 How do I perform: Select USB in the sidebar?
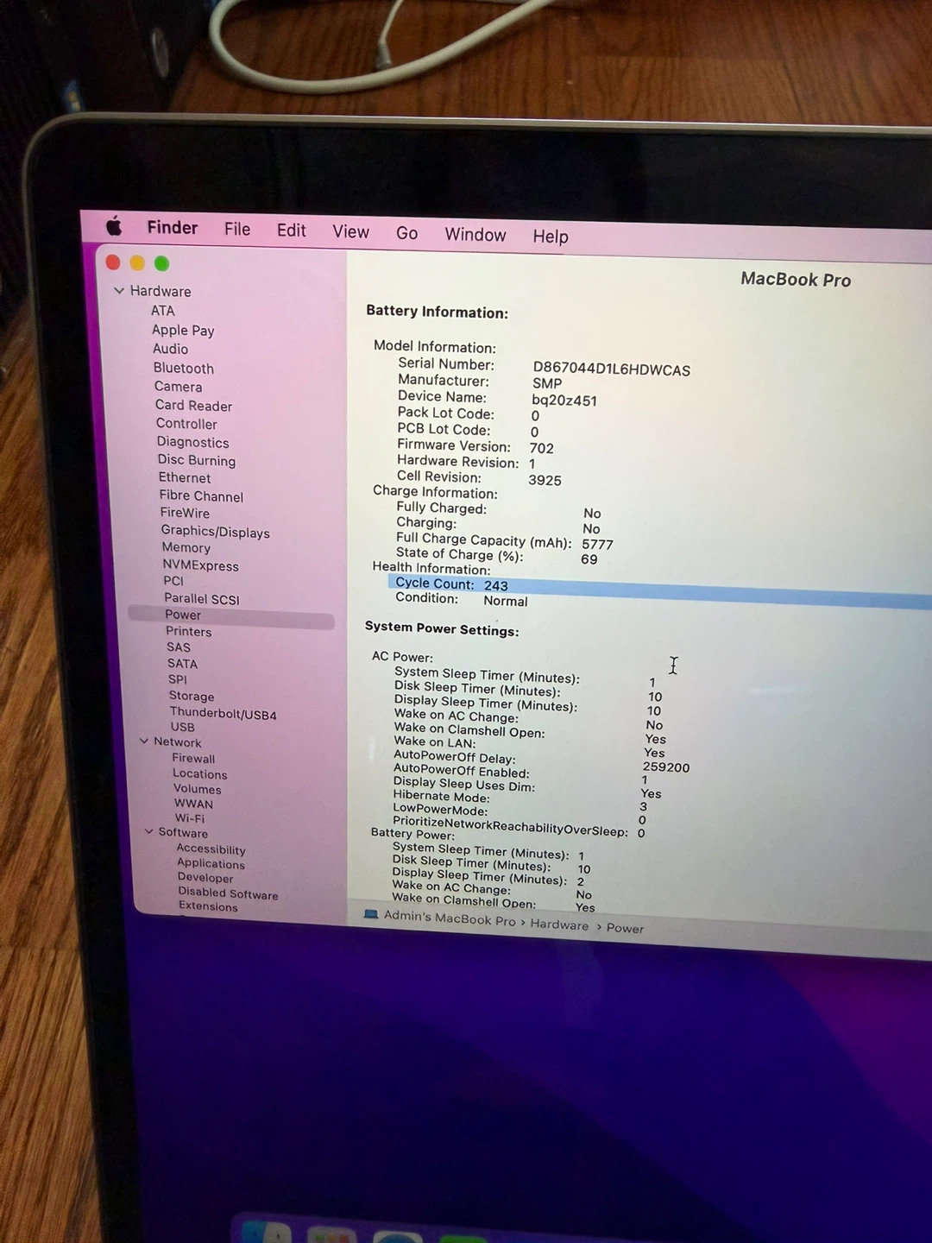point(183,727)
